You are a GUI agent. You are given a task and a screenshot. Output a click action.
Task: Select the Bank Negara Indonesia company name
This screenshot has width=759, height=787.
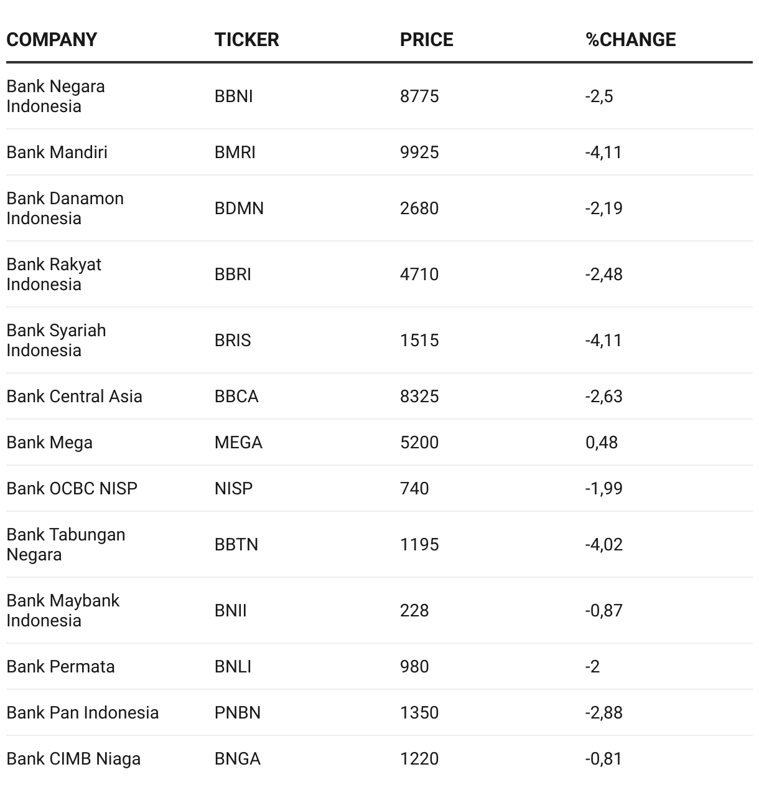coord(55,96)
